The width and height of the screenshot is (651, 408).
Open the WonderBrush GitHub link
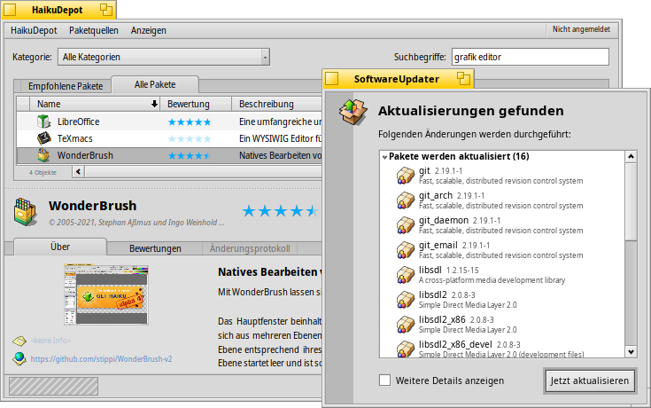coord(101,360)
